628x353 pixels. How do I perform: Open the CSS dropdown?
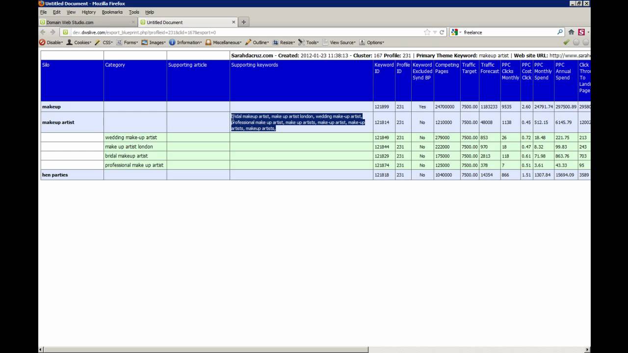[104, 43]
